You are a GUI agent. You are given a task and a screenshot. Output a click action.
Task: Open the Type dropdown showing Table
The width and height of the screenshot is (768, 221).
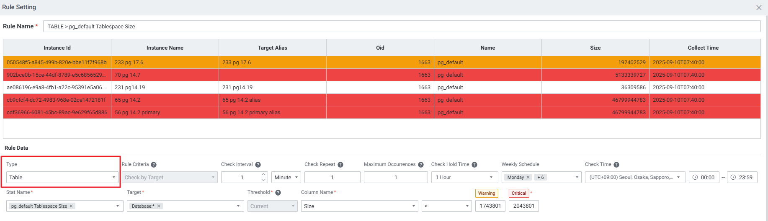(62, 177)
